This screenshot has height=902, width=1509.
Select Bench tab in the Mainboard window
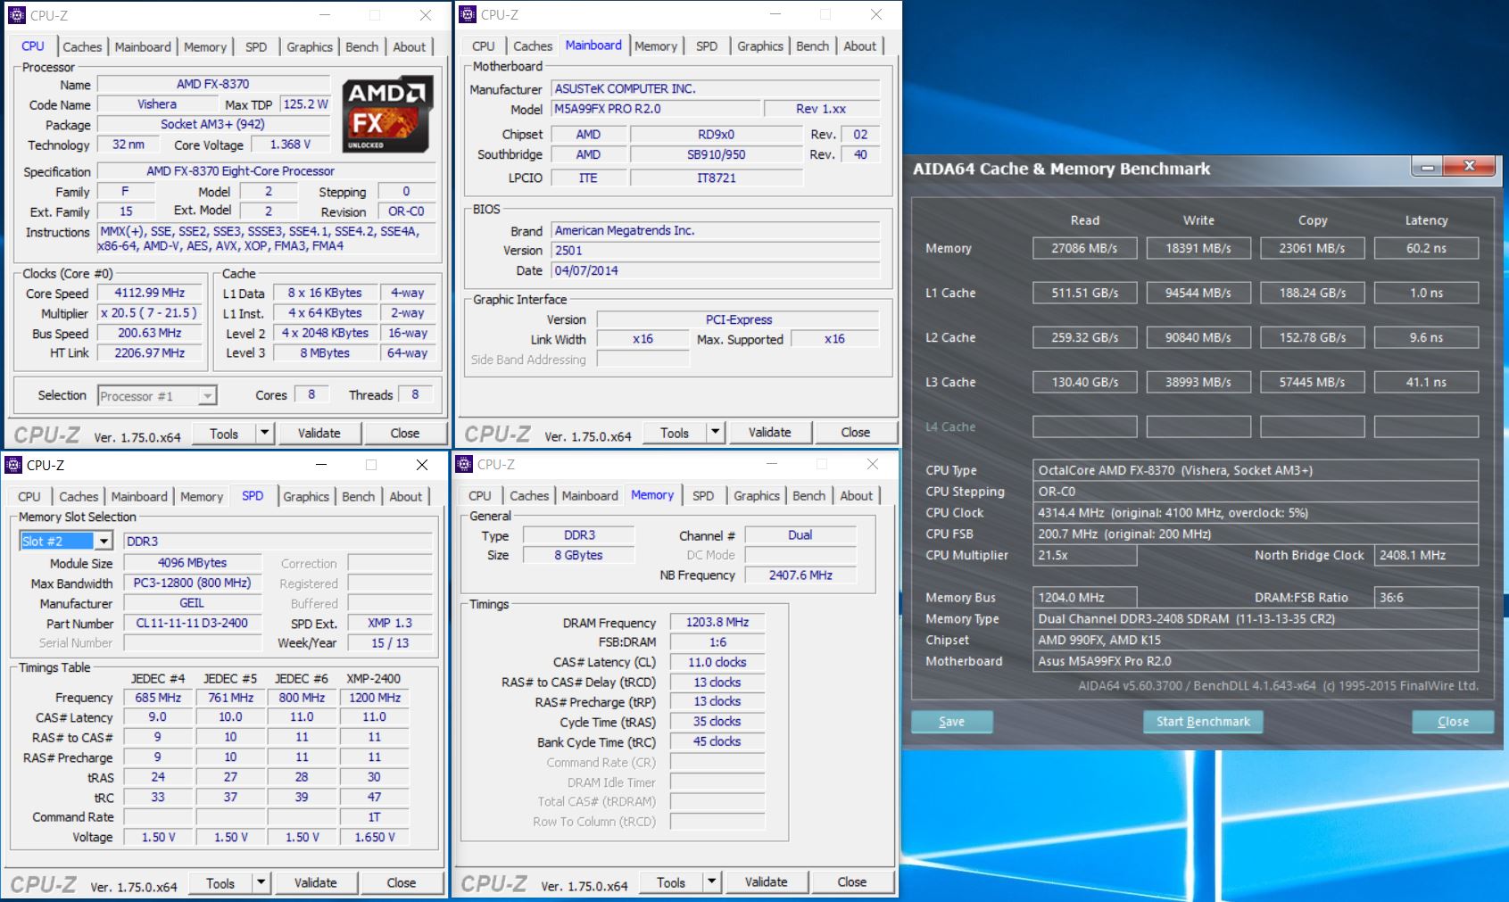812,46
